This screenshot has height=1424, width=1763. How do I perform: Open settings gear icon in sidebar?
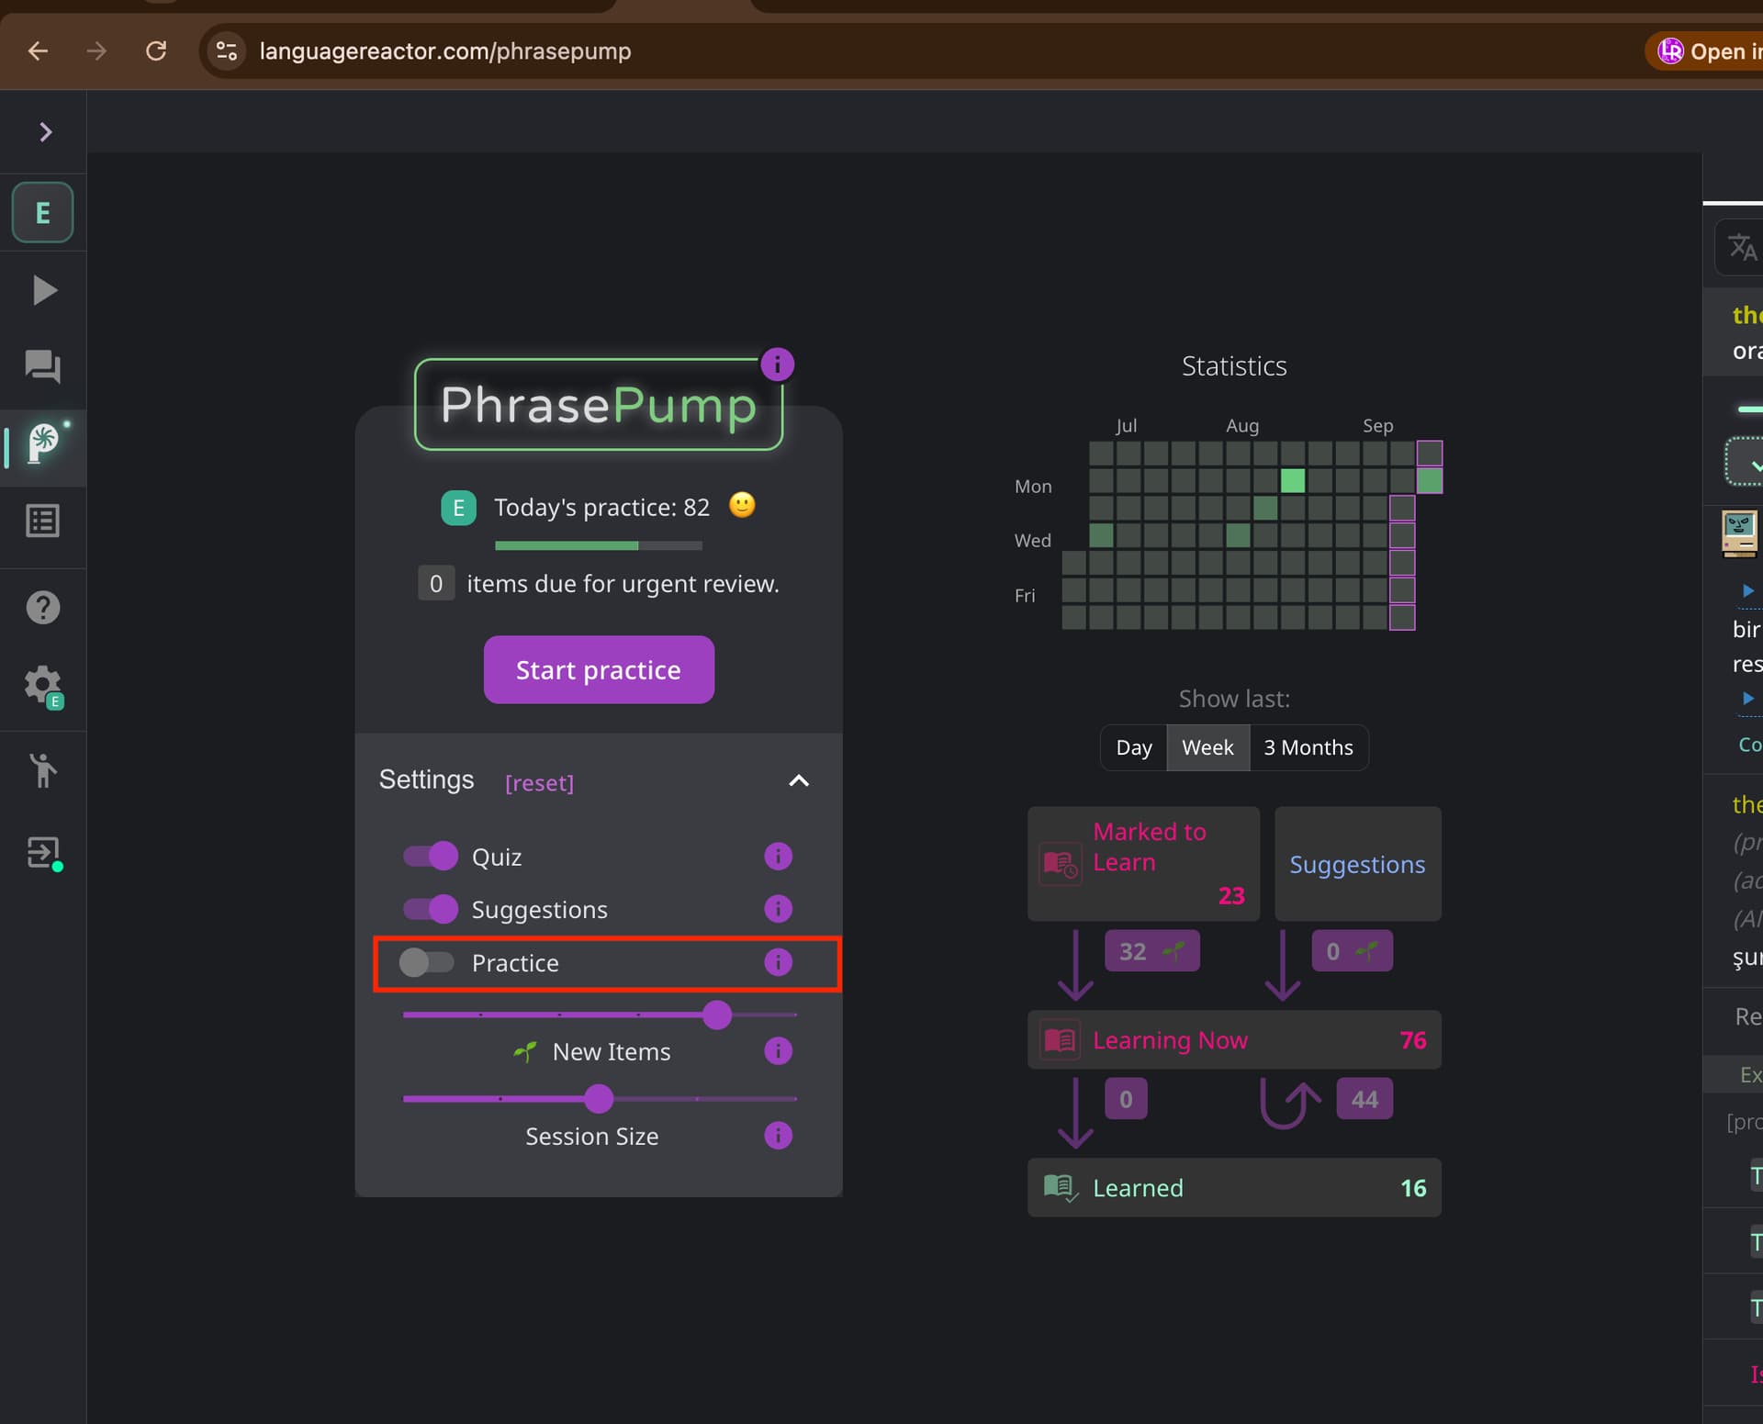coord(43,686)
